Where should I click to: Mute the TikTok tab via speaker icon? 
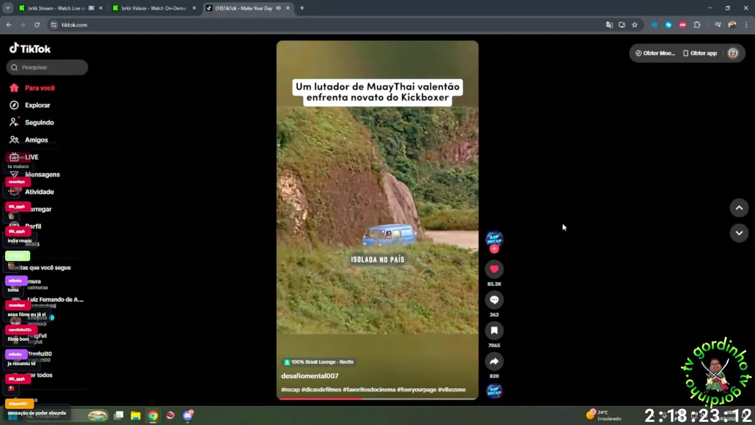pos(278,8)
